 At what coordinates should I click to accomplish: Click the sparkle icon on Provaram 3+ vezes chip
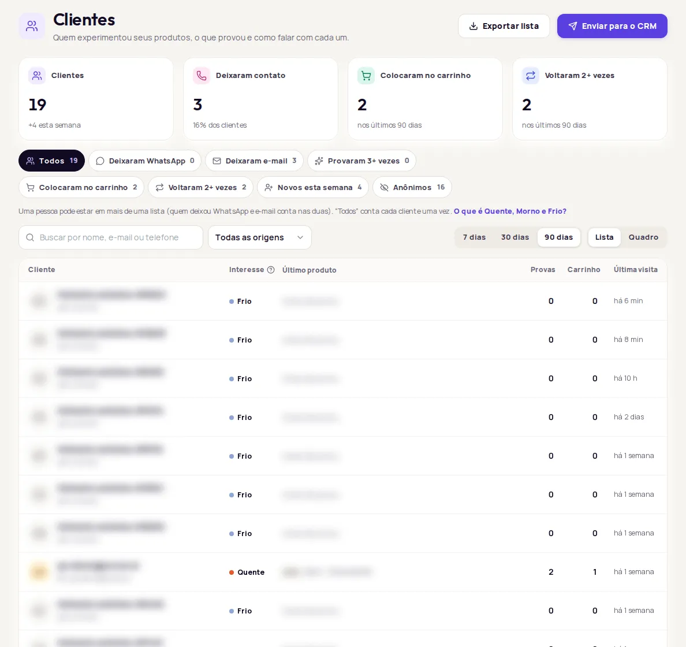coord(319,161)
